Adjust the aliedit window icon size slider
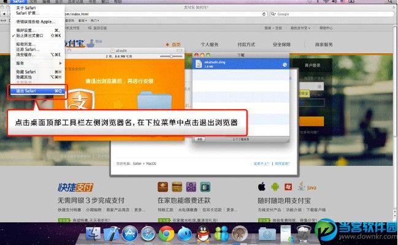The image size is (398, 245). click(x=171, y=56)
